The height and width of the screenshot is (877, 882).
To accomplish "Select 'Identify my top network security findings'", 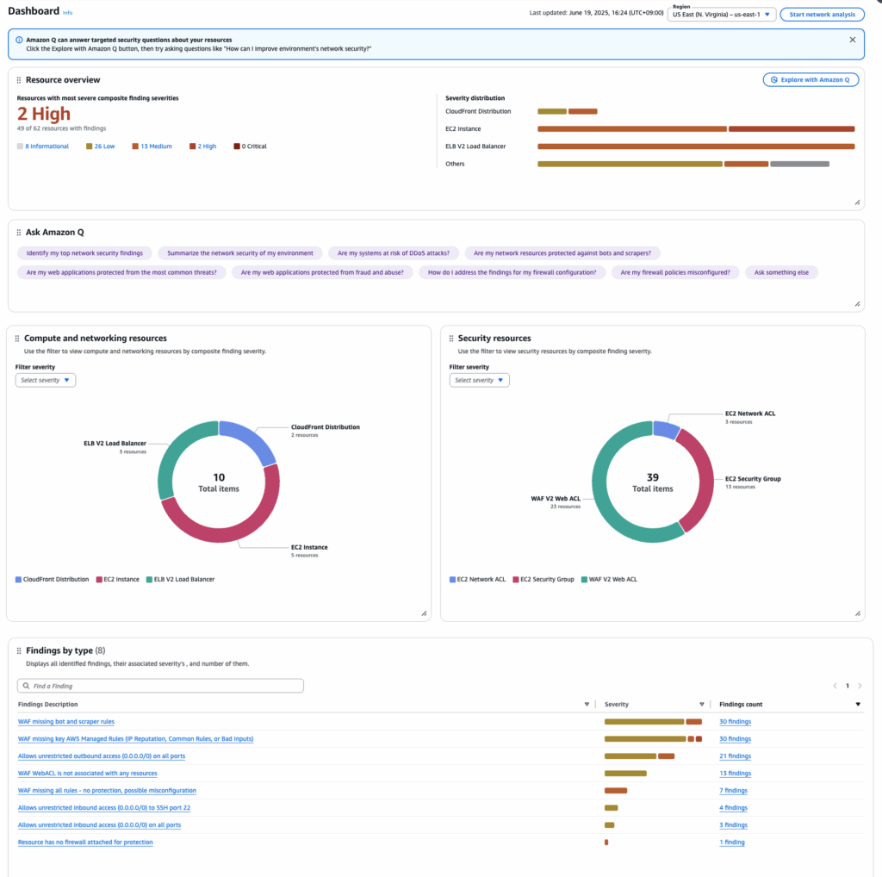I will pos(85,253).
